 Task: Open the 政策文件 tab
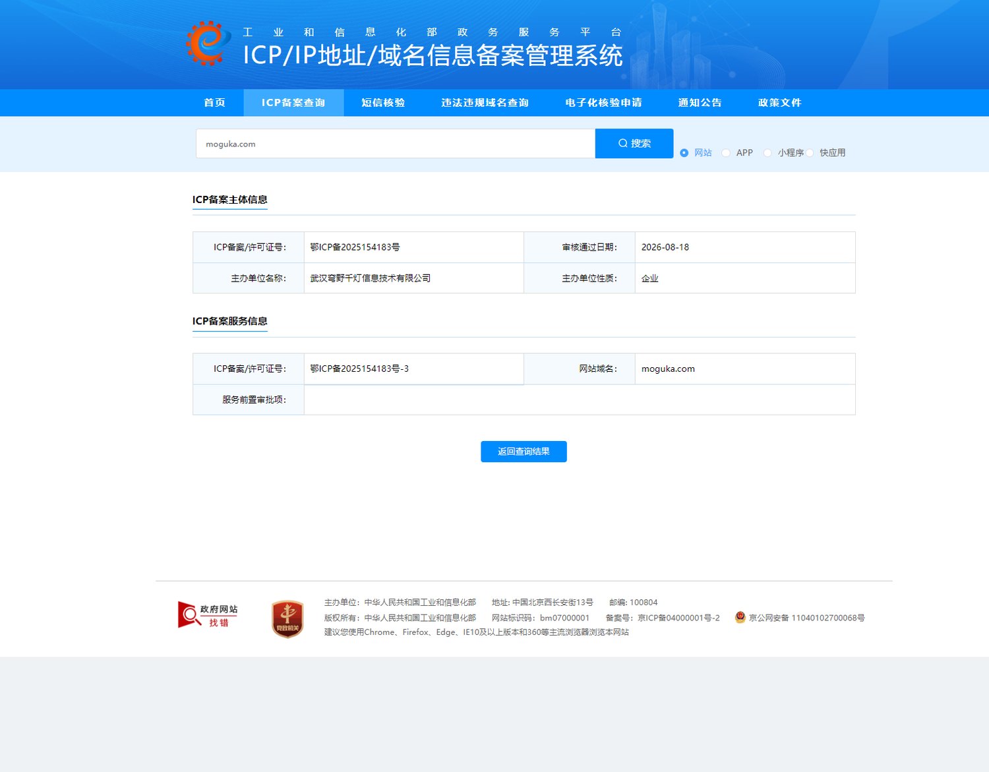coord(779,103)
